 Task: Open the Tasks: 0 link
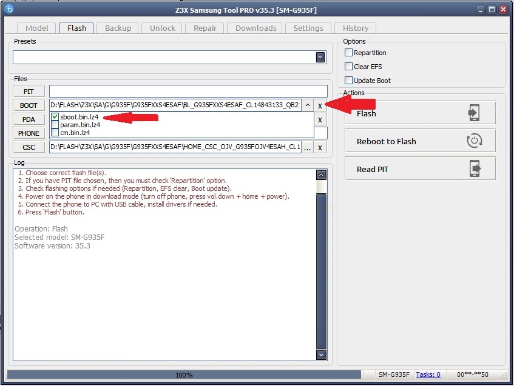pyautogui.click(x=428, y=374)
